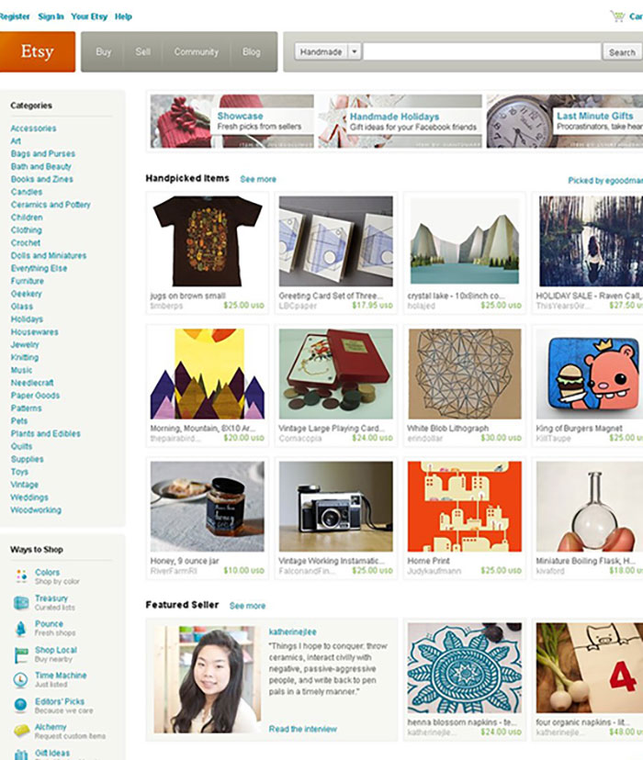Image resolution: width=643 pixels, height=760 pixels.
Task: Open the Showcase banner
Action: [x=231, y=121]
